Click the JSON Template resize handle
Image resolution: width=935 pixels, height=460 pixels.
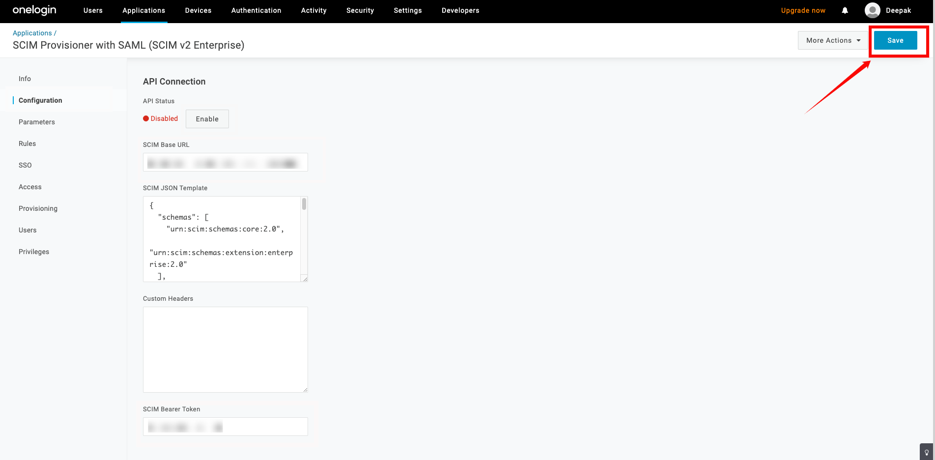coord(305,279)
